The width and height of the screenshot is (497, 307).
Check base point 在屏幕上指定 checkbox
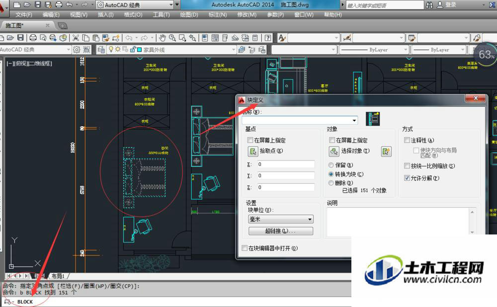tap(250, 140)
